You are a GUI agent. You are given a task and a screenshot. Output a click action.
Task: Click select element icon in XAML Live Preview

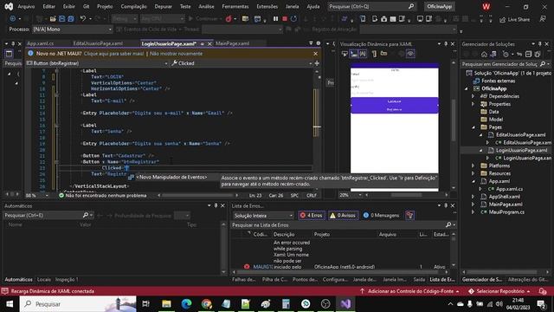click(345, 54)
